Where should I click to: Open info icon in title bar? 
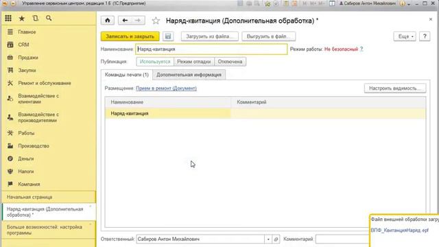pos(403,3)
